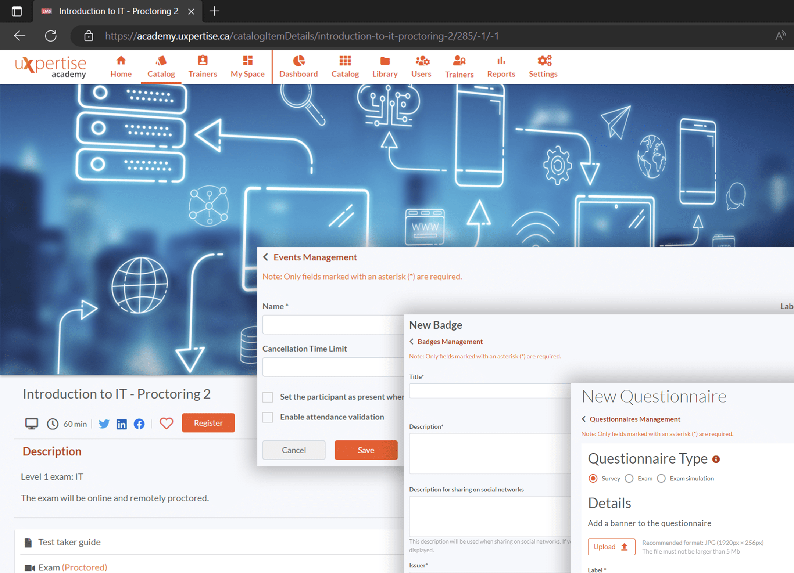This screenshot has width=794, height=573.
Task: Add course to favorites heart
Action: 166,424
